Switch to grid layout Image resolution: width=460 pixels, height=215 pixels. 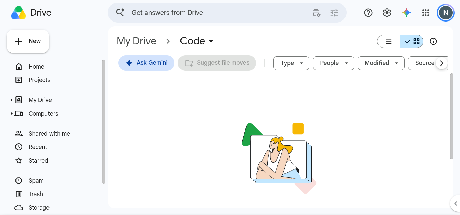[412, 41]
